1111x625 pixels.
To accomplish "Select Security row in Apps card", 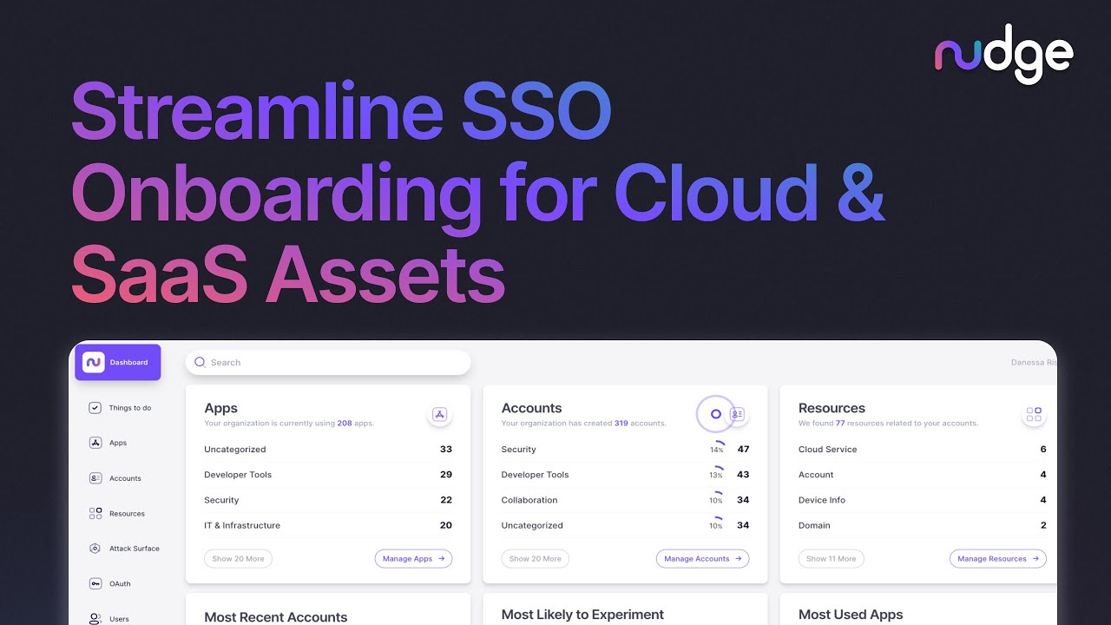I will (x=328, y=500).
